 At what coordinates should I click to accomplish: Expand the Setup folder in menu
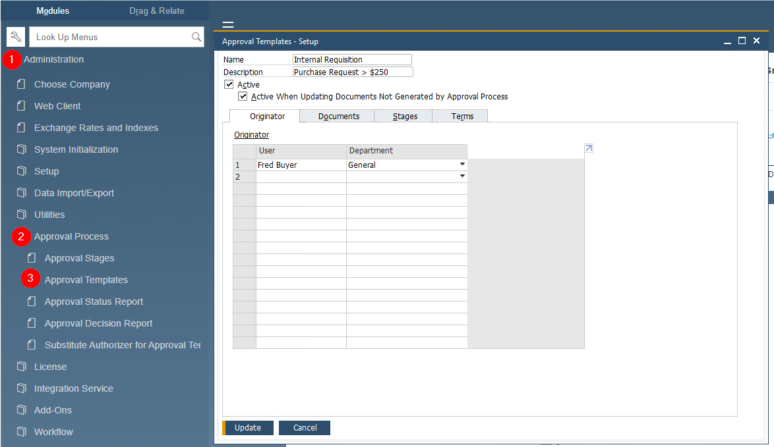click(46, 171)
